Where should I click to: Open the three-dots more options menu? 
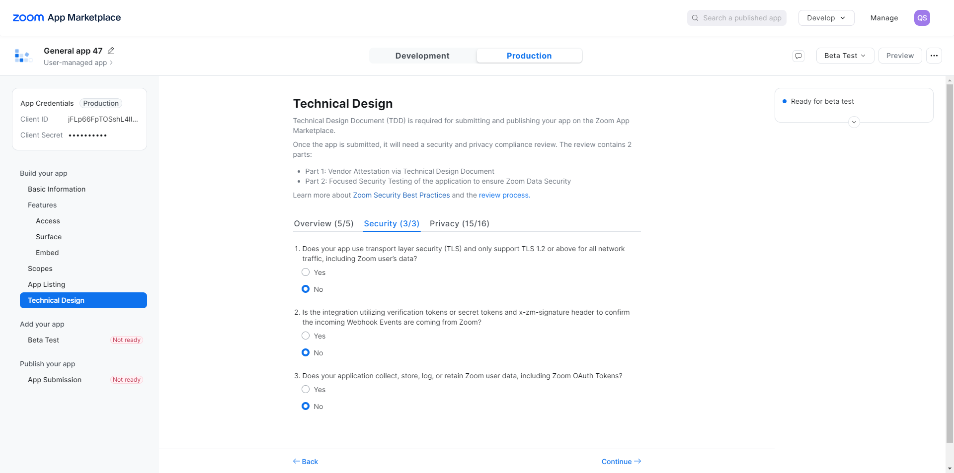click(x=934, y=56)
